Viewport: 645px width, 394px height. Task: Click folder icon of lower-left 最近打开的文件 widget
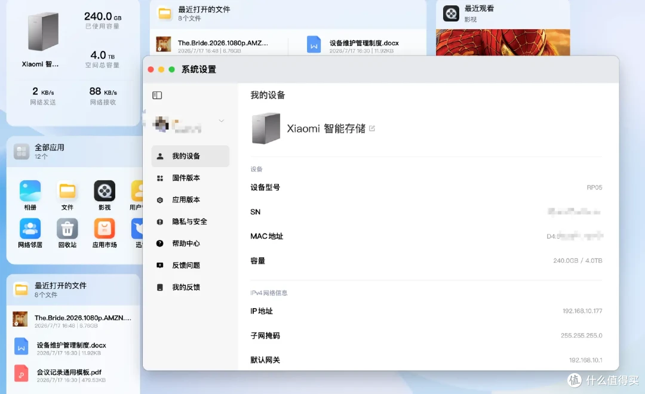(21, 290)
